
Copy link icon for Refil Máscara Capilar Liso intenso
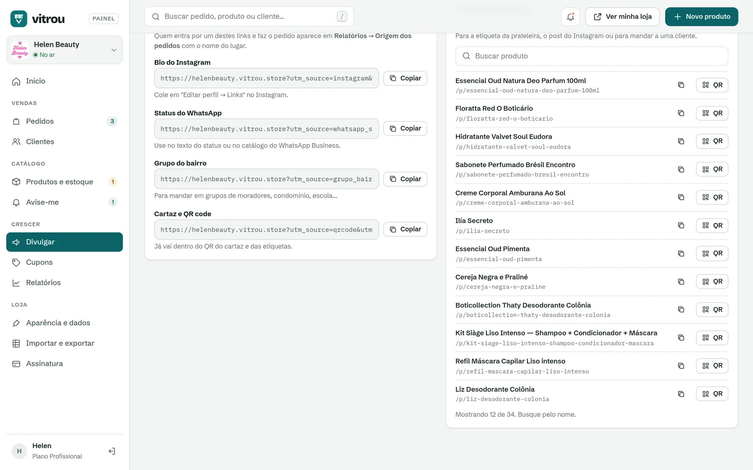click(x=681, y=366)
